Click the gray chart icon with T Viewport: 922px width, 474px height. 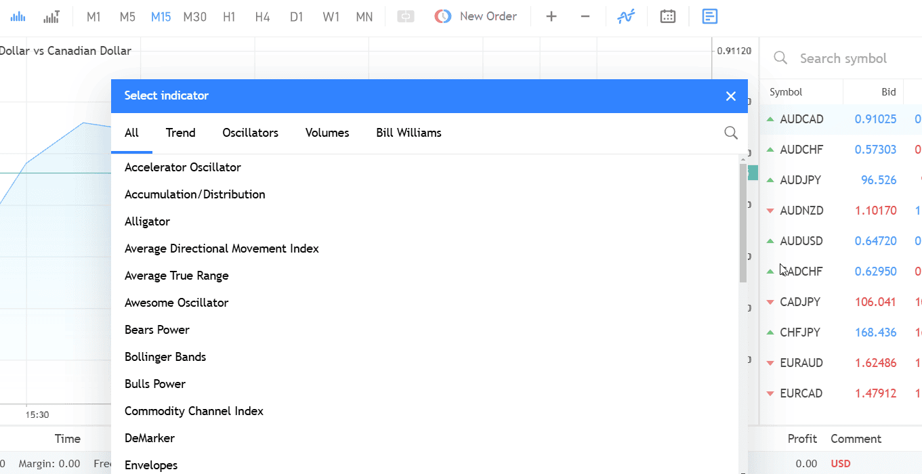click(51, 17)
